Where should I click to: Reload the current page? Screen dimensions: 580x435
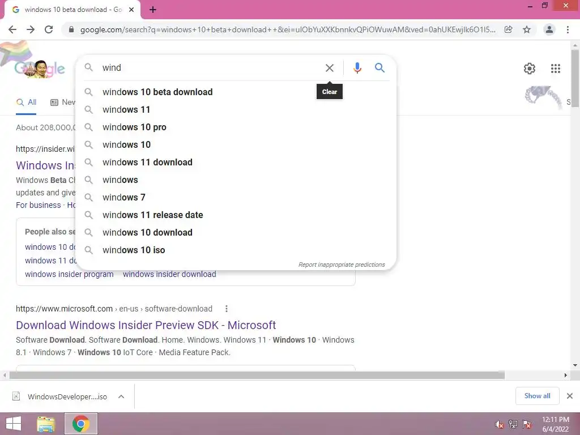(x=49, y=29)
